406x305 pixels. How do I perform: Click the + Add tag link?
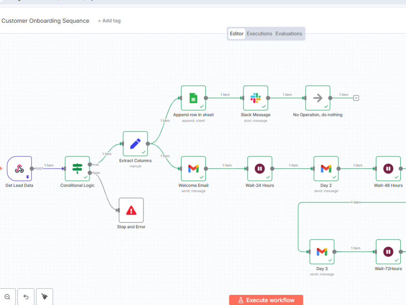click(109, 21)
